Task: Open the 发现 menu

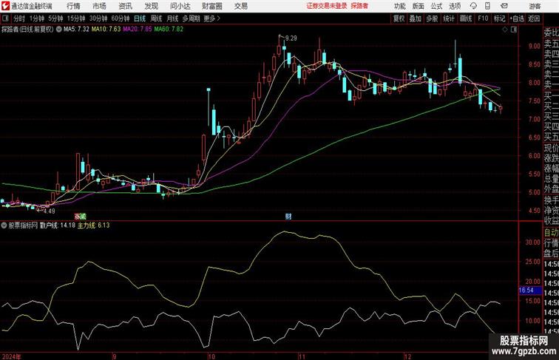Action: coord(151,6)
